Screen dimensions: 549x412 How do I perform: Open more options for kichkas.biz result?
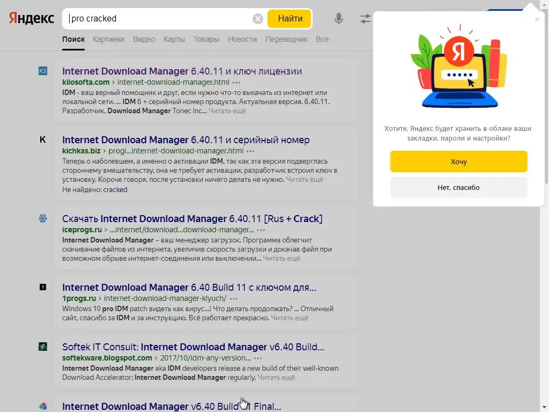(250, 151)
